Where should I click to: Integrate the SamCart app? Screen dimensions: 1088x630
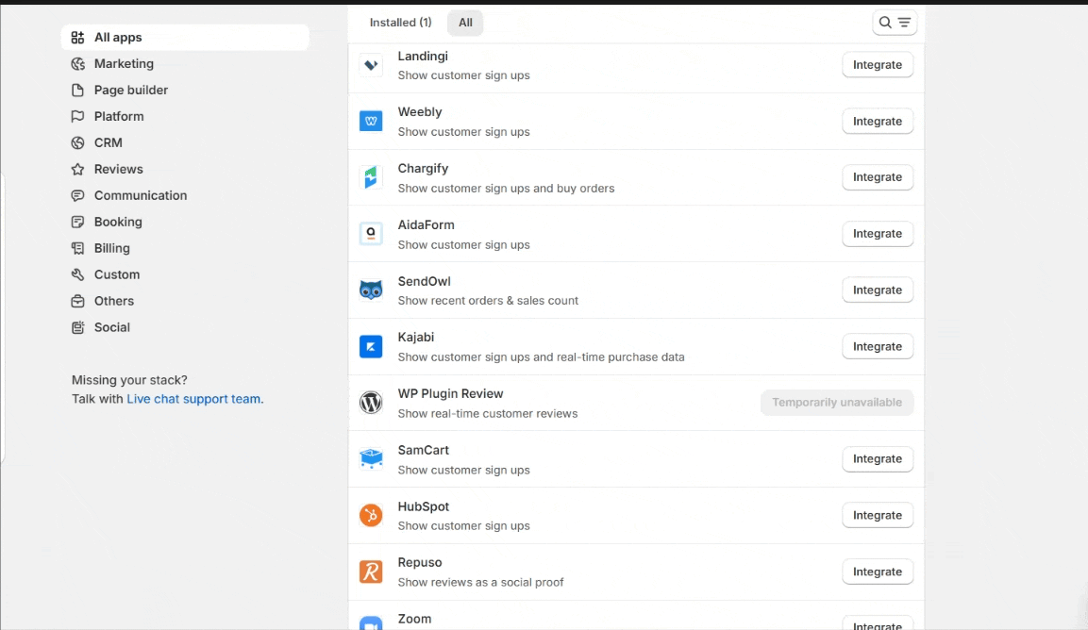click(x=878, y=458)
